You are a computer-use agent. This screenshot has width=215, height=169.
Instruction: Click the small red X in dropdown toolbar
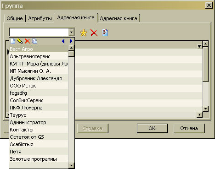point(28,41)
